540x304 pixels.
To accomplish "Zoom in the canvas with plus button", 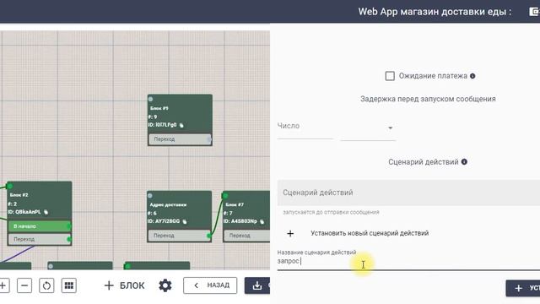I will coord(3,285).
